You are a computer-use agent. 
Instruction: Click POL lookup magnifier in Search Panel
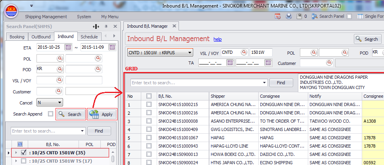[x=60, y=58]
